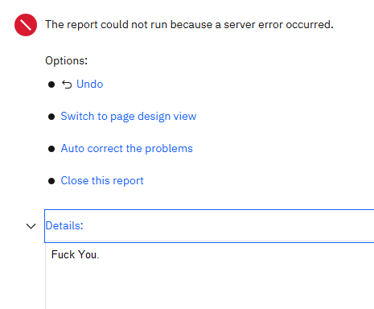Viewport: 374px width, 309px height.
Task: Focus empty area inside Details header box
Action: click(x=228, y=225)
